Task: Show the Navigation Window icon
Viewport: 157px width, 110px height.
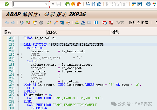Action: pyautogui.click(x=83, y=23)
